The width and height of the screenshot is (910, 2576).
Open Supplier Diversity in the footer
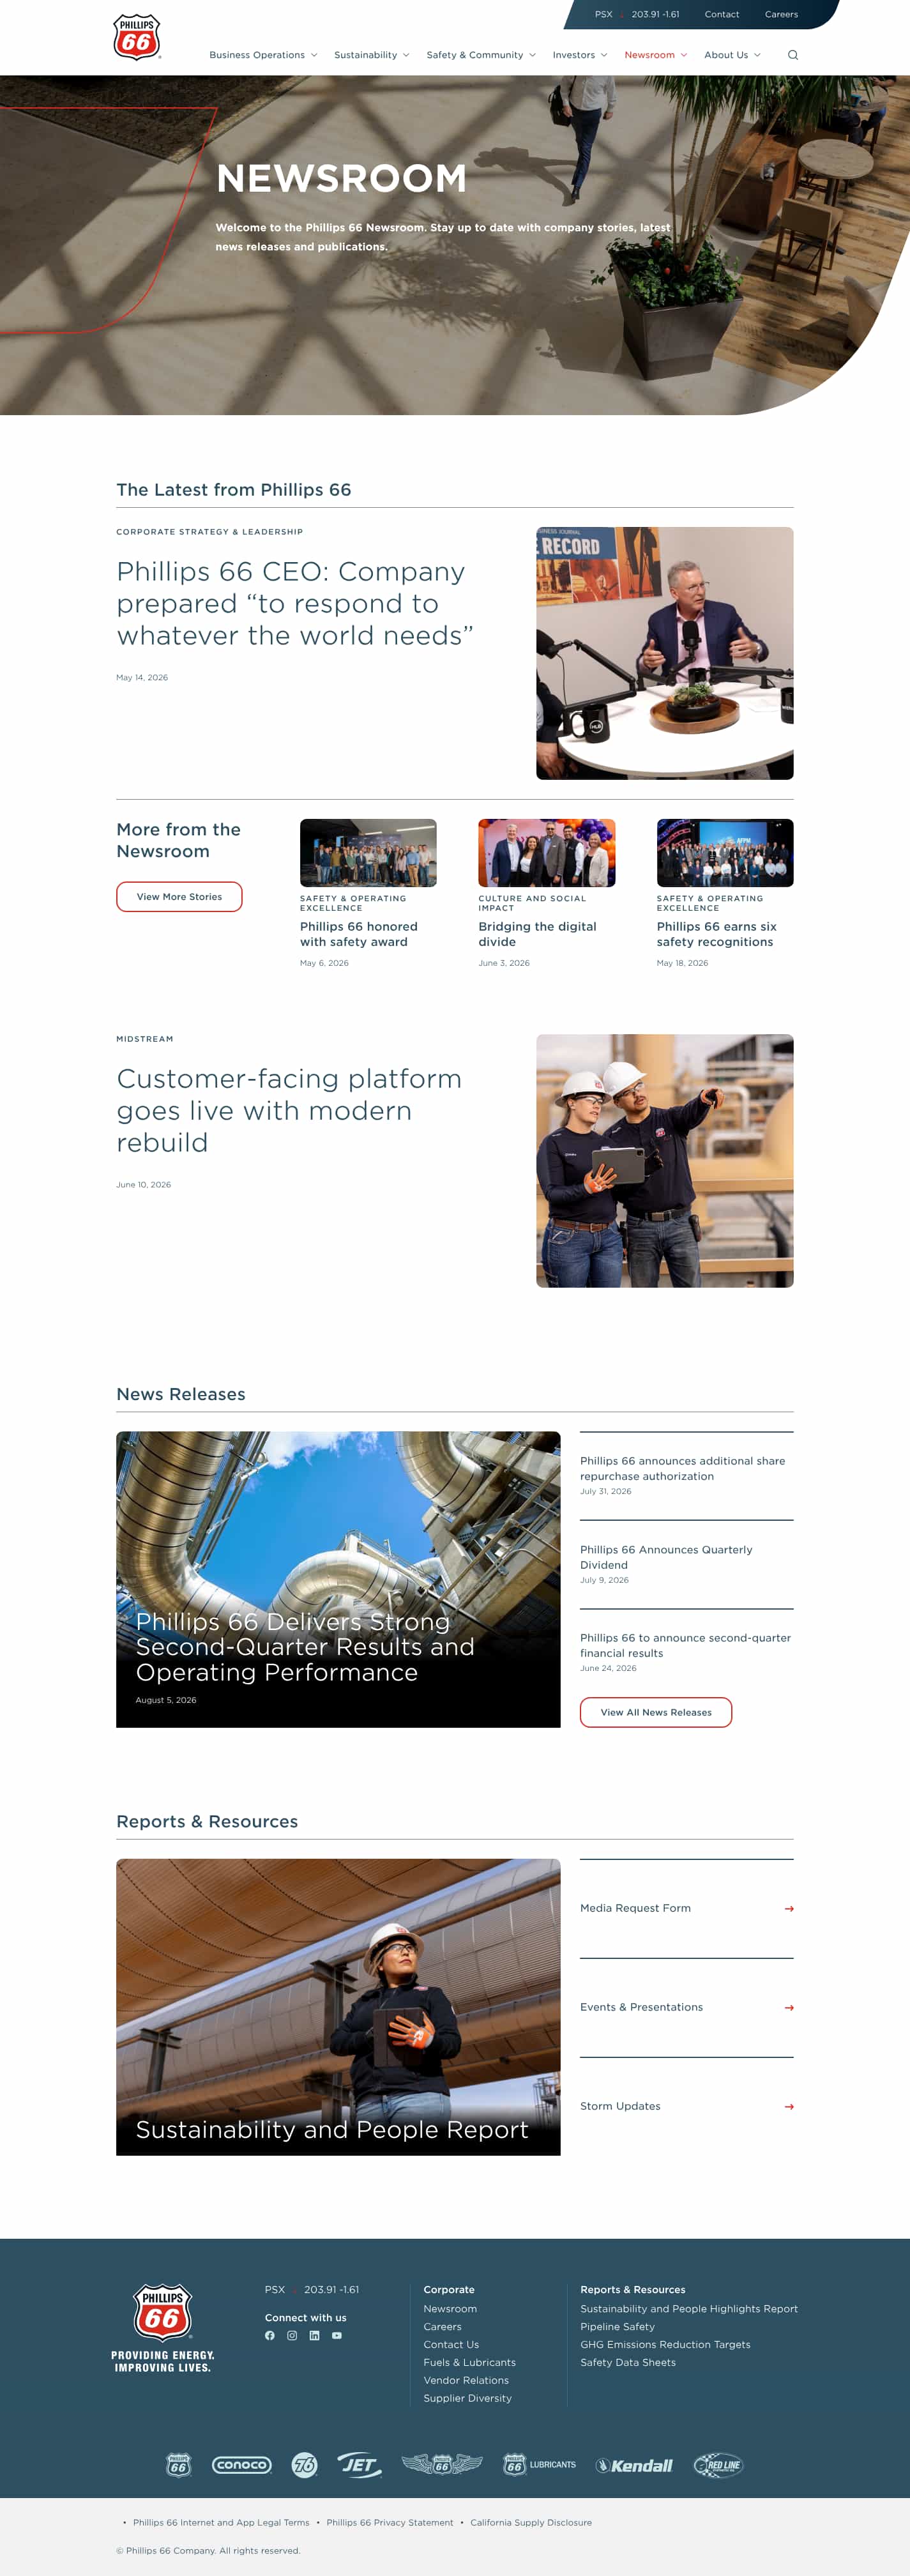click(x=467, y=2398)
